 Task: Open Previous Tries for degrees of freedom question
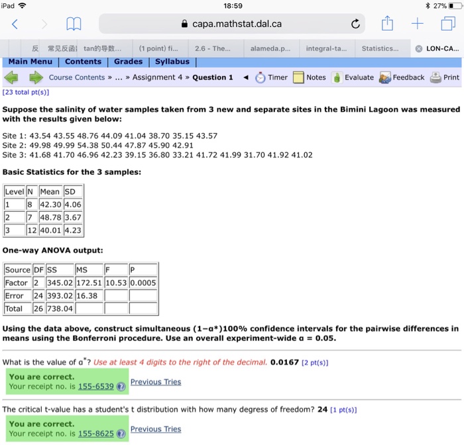156,428
